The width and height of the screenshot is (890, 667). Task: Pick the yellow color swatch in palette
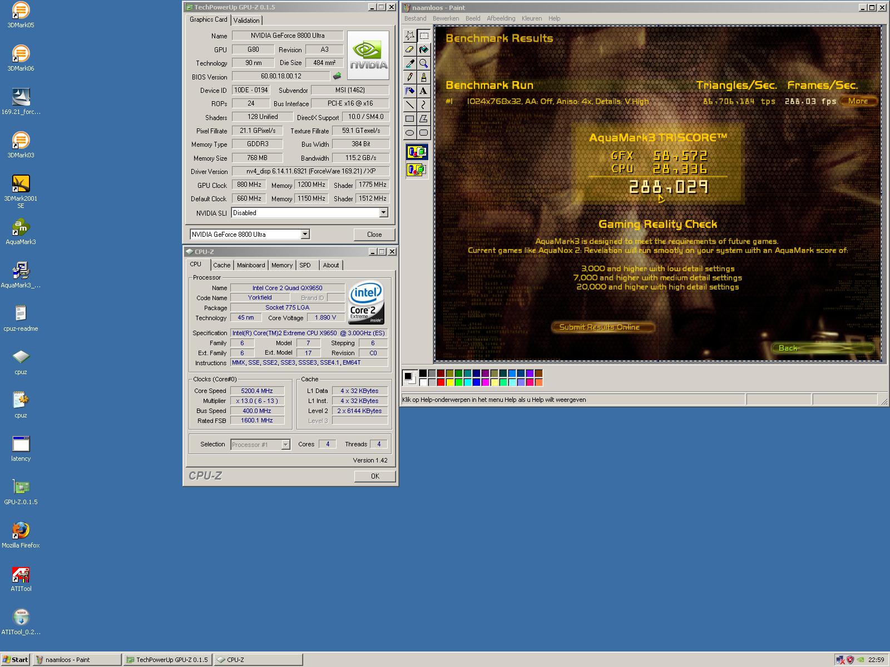(449, 382)
